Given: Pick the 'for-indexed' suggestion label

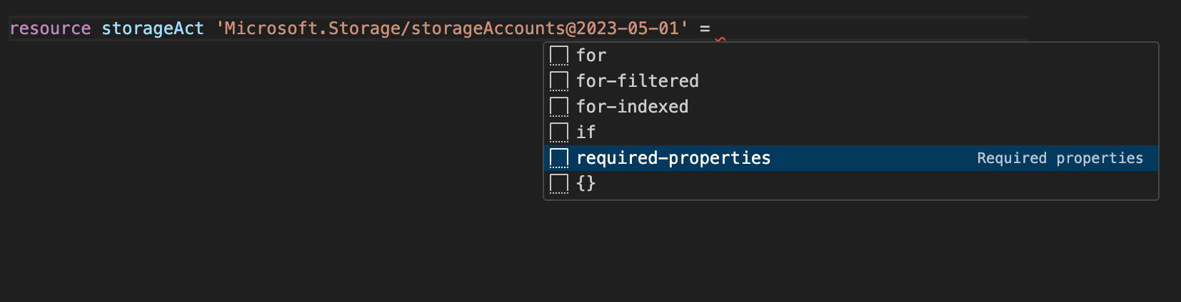Looking at the screenshot, I should click(633, 107).
